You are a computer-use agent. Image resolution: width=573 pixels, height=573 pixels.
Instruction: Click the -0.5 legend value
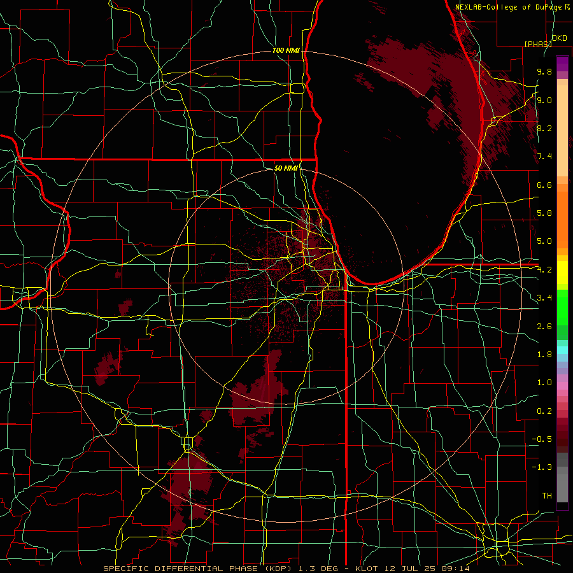tap(542, 439)
